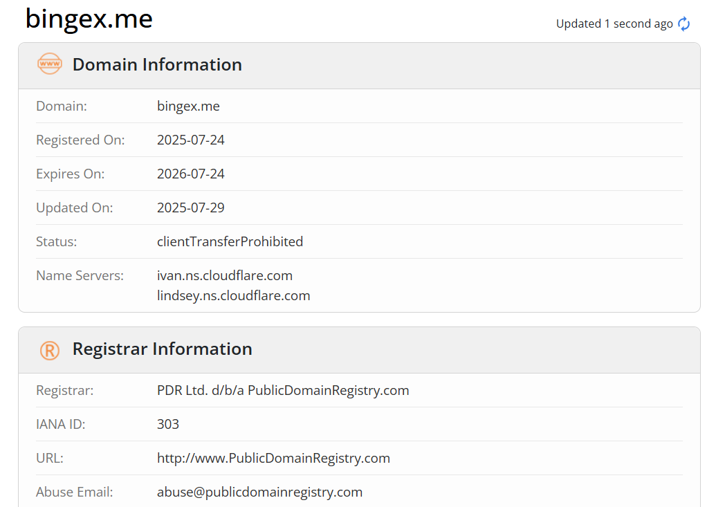707x507 pixels.
Task: Click the IANA ID value 303
Action: (x=167, y=424)
